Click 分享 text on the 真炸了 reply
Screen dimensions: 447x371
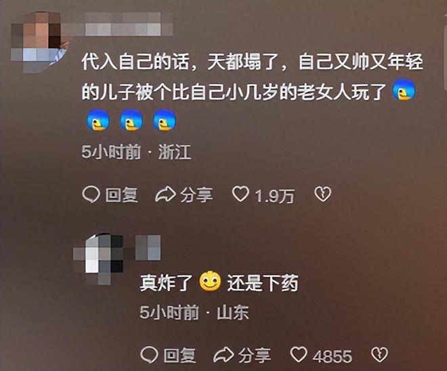255,355
